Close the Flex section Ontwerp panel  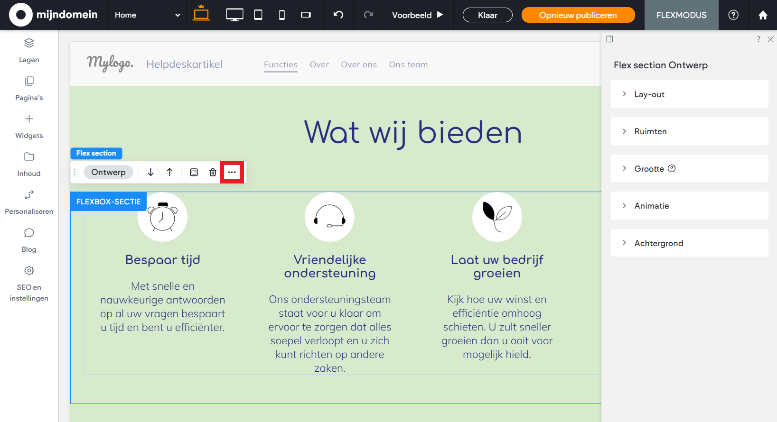pos(770,39)
